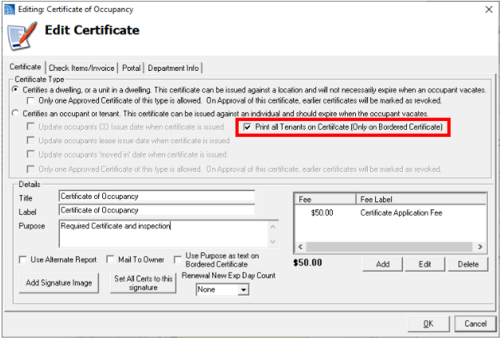Viewport: 502px width, 340px height.
Task: Switch to the Certificate tab
Action: point(26,67)
